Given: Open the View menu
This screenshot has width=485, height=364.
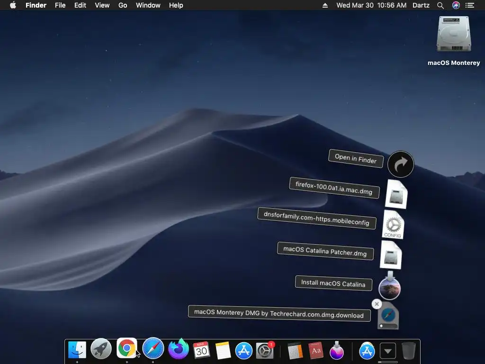Looking at the screenshot, I should tap(102, 5).
